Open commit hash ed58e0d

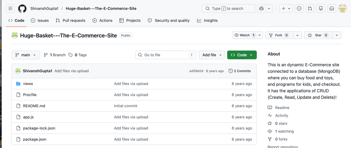(196, 71)
